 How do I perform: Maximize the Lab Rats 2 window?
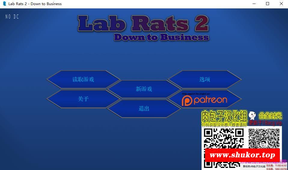click(268, 4)
